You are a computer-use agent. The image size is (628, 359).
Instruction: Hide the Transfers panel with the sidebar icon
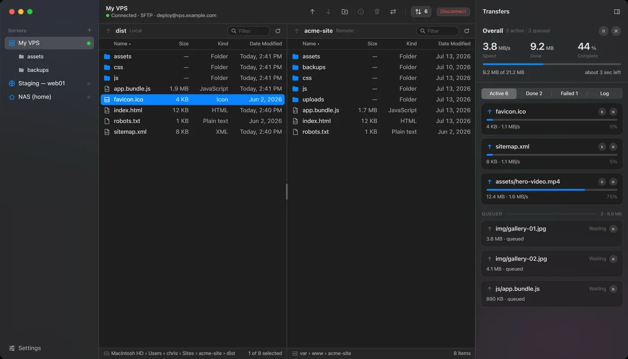(617, 12)
